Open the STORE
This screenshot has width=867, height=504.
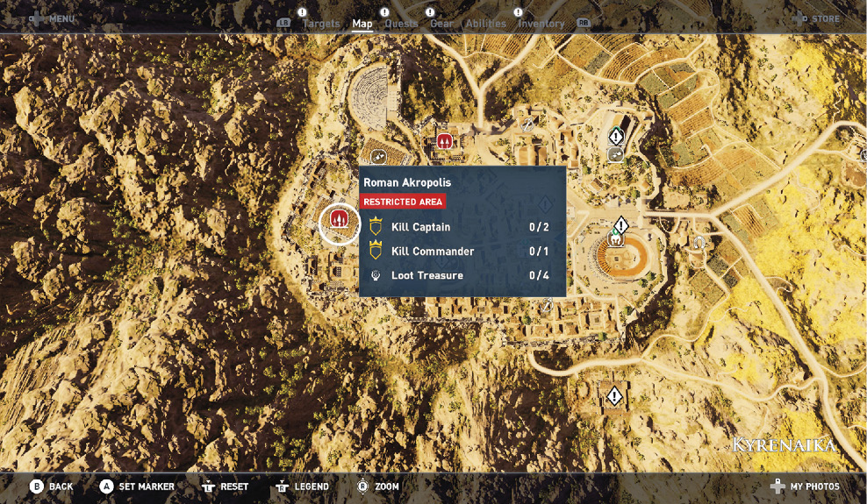(x=826, y=18)
